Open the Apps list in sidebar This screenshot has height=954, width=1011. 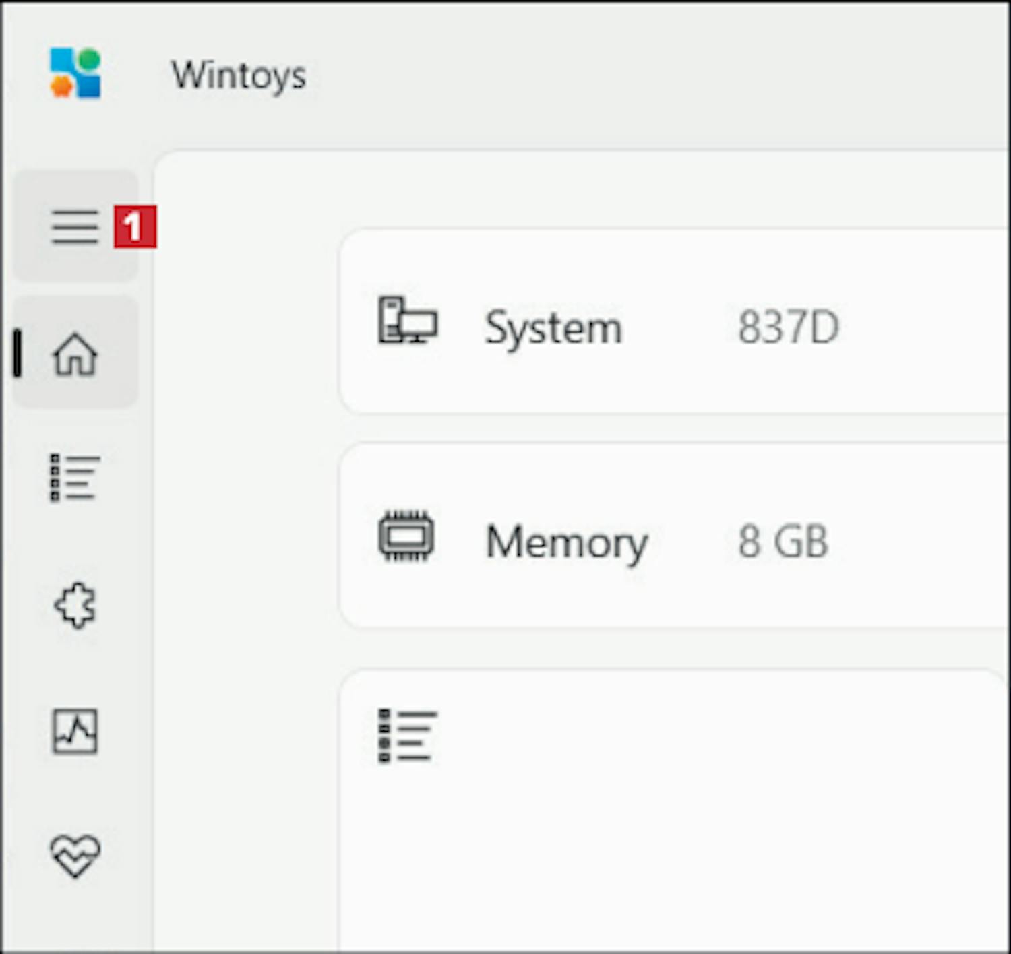pos(74,478)
